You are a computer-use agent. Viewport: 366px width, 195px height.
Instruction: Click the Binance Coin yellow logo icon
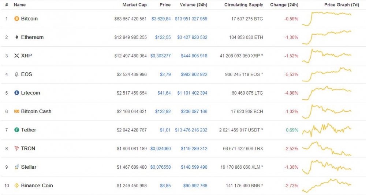click(16, 186)
